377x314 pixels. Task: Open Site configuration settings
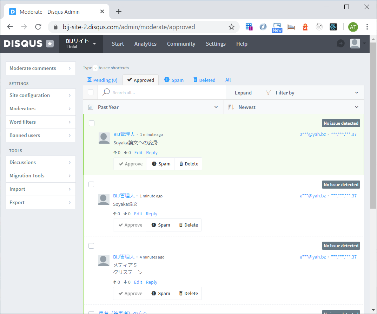click(41, 95)
